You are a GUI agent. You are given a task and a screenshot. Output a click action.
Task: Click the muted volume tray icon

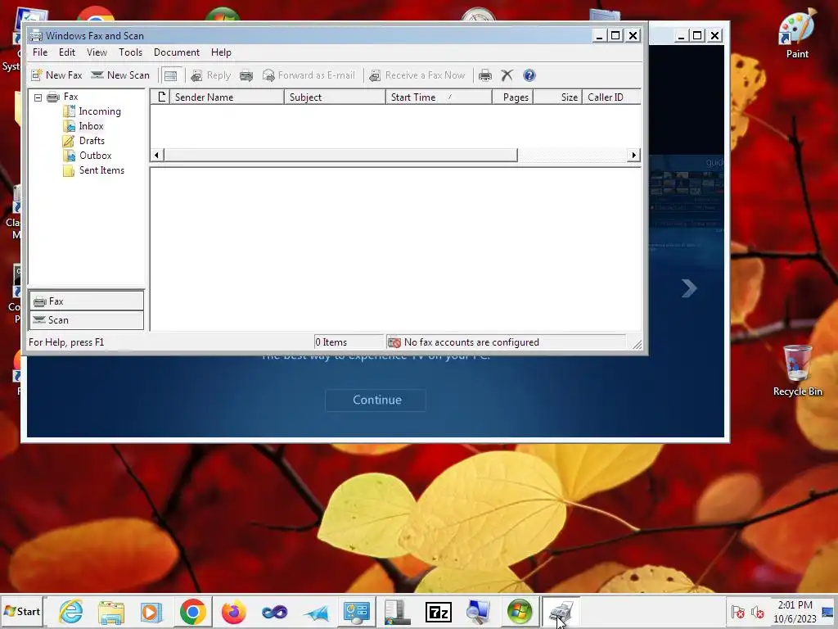pos(757,611)
